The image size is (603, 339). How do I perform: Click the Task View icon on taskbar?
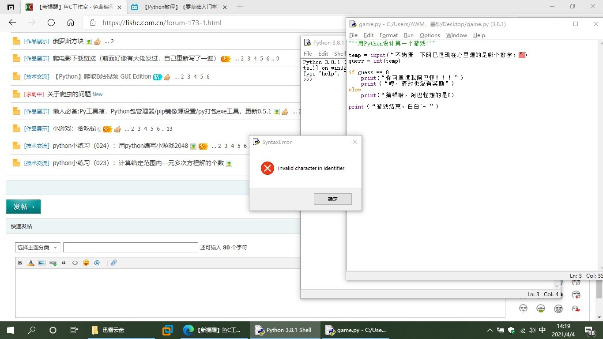[x=74, y=330]
